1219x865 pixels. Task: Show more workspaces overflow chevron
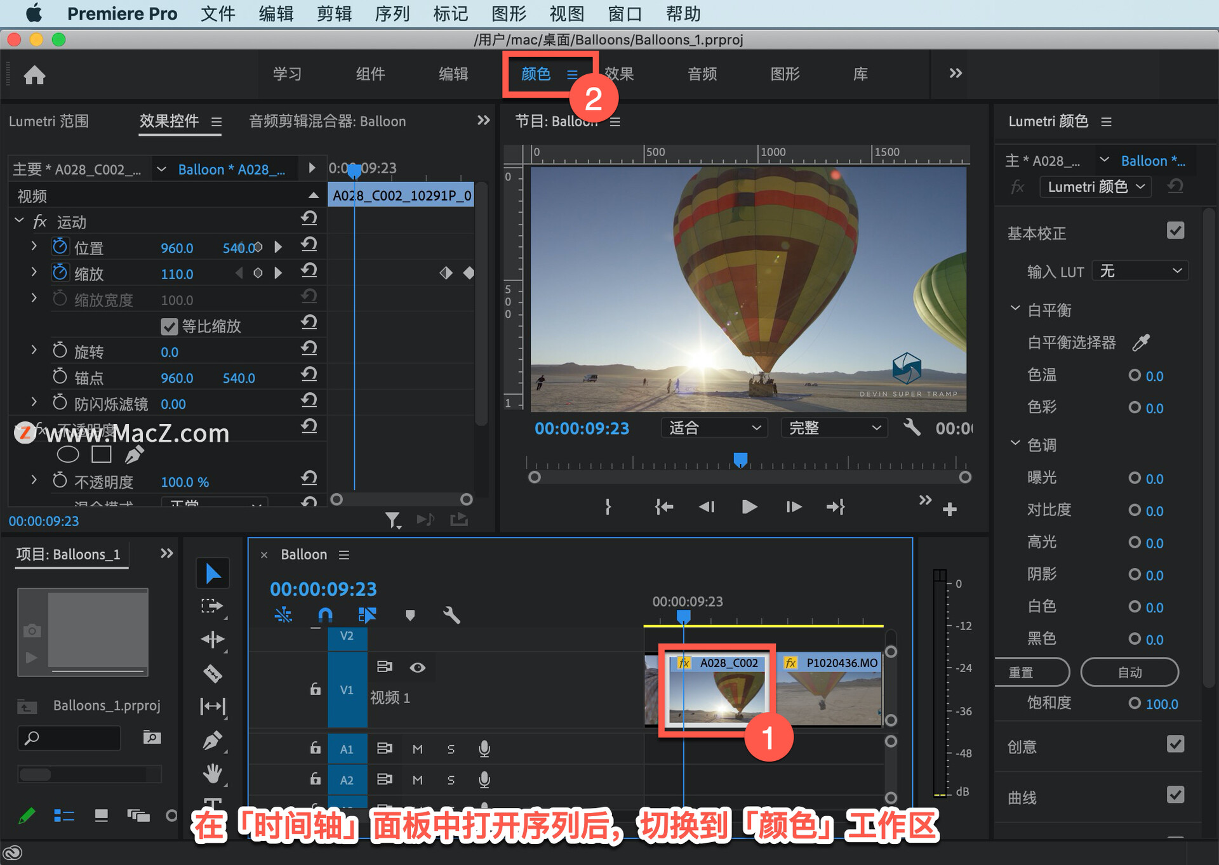pos(956,73)
